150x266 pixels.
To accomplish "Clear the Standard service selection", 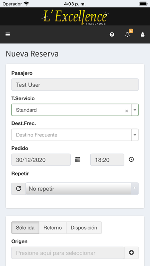I will coord(127,111).
